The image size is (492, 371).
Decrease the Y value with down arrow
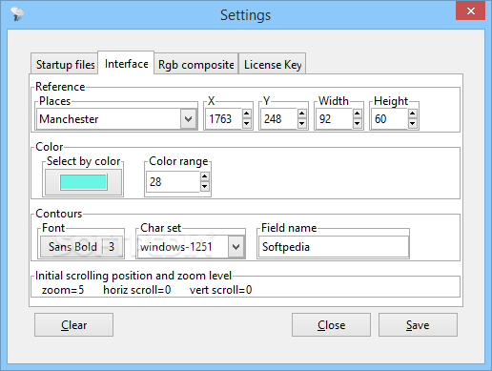(302, 124)
